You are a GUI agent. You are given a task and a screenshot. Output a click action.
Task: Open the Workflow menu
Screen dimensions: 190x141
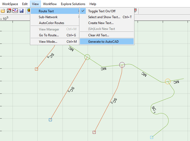(50, 4)
